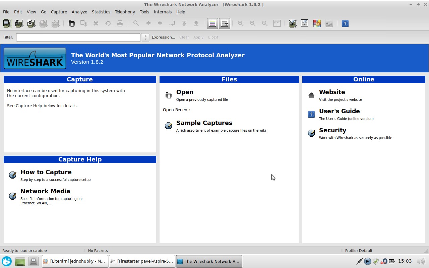Click the zoom out toolbar icon
Viewport: 429px width, 268px height.
pyautogui.click(x=253, y=23)
